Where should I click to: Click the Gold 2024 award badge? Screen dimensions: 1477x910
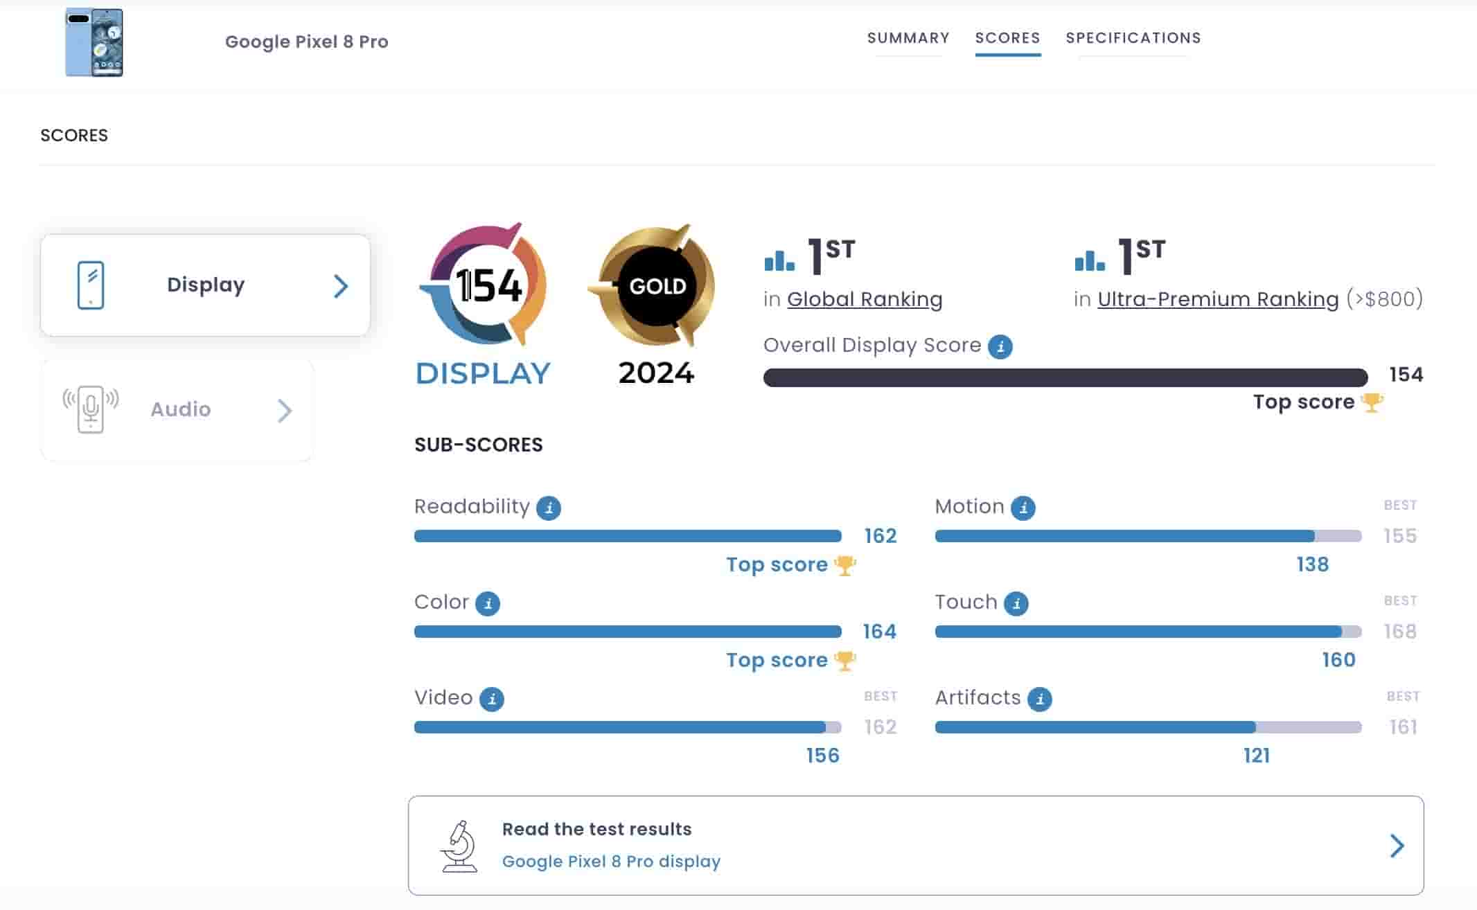tap(655, 285)
